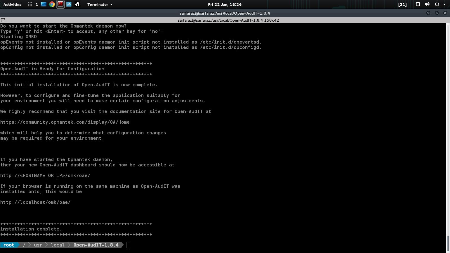Screen dimensions: 450x253
Task: Click the terminal pane titlebar text
Action: click(x=228, y=20)
